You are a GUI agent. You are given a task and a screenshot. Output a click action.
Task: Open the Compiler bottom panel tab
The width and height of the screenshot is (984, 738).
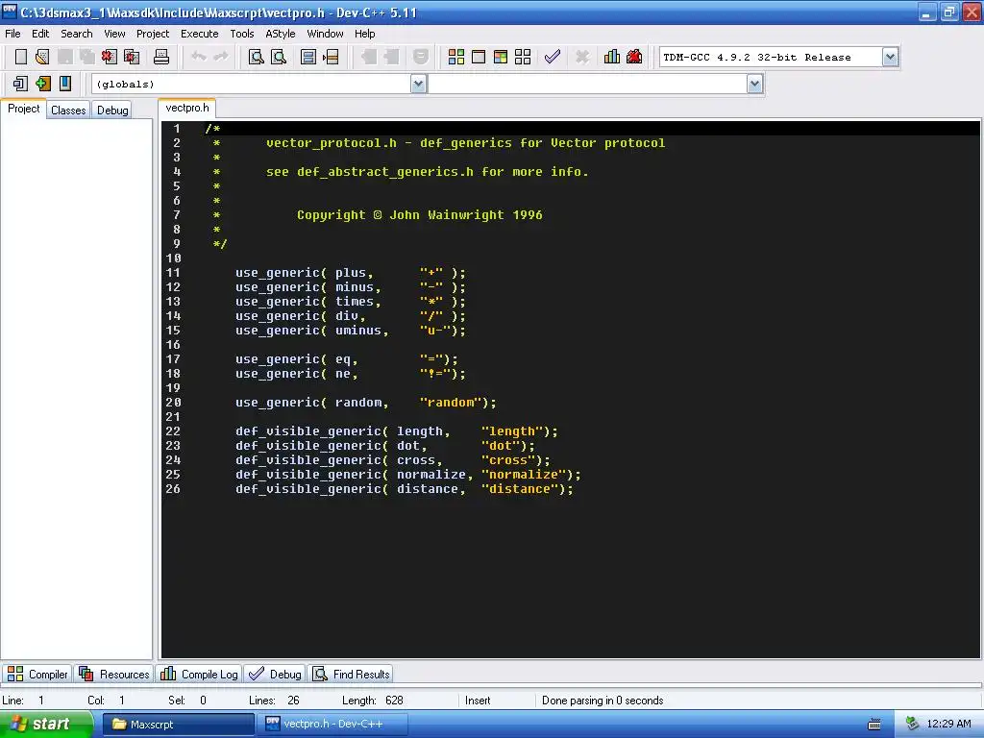click(x=37, y=674)
